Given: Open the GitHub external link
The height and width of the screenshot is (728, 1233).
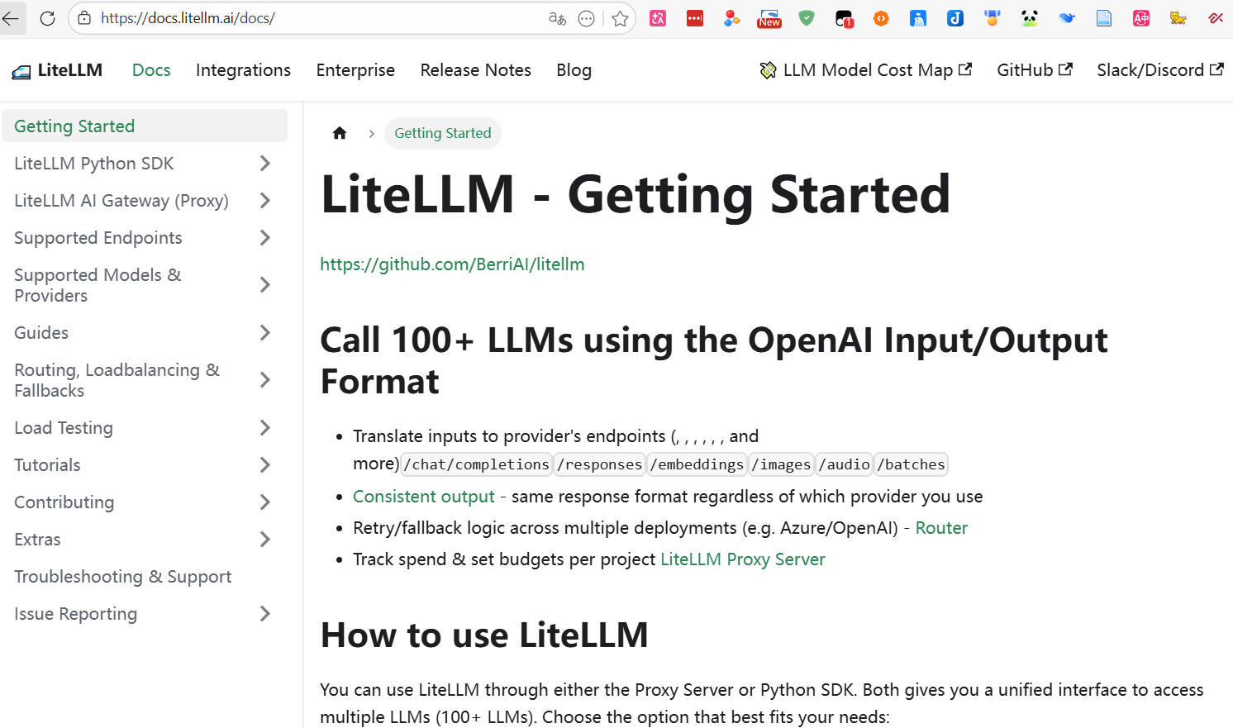Looking at the screenshot, I should (x=1035, y=70).
